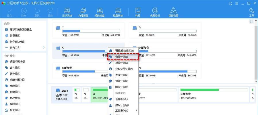
Task: Expand 所有工具 with the chevron arrow
Action: [x=44, y=48]
